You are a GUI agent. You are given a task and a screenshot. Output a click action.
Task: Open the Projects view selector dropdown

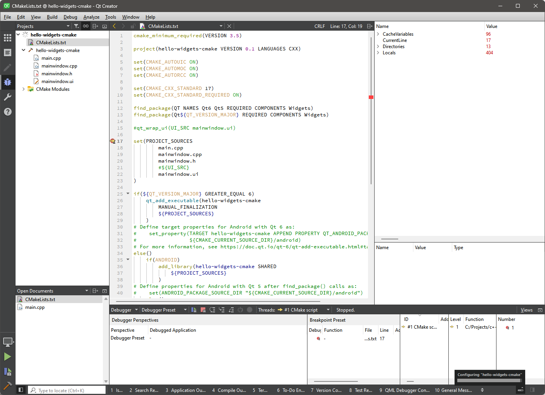pos(43,26)
